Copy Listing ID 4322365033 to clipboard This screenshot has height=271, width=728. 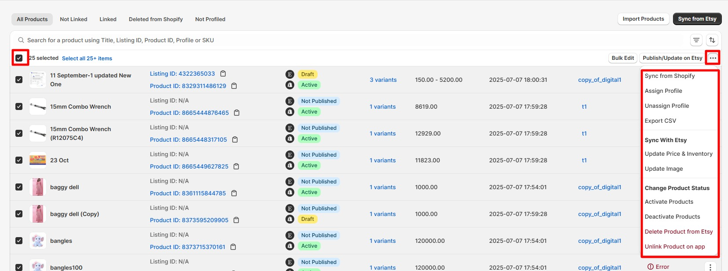223,73
